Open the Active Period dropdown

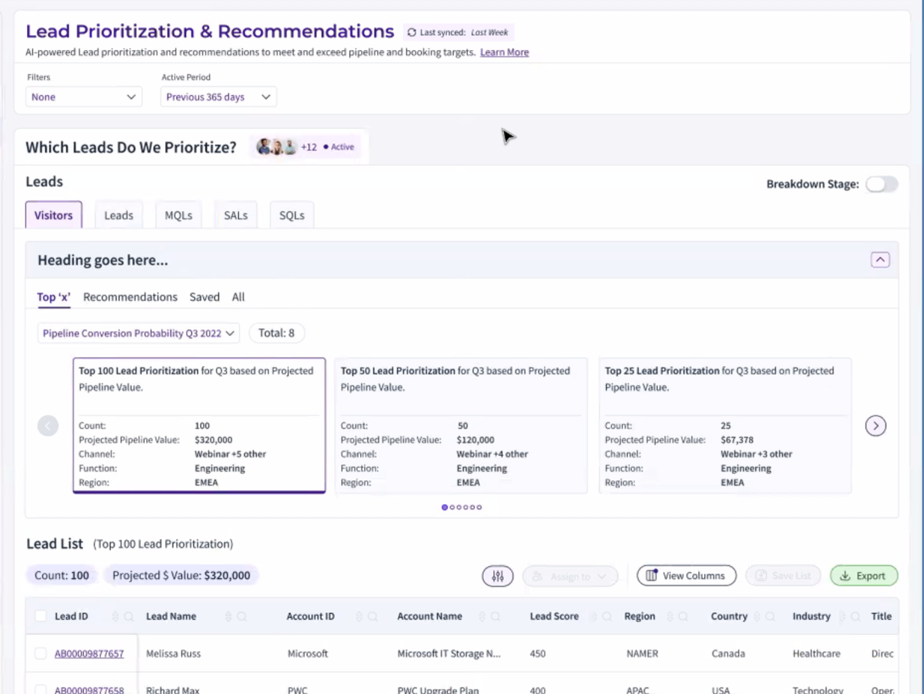click(218, 97)
